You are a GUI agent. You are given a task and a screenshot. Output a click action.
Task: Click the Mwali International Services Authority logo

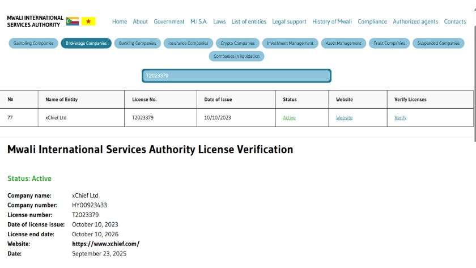tap(35, 22)
